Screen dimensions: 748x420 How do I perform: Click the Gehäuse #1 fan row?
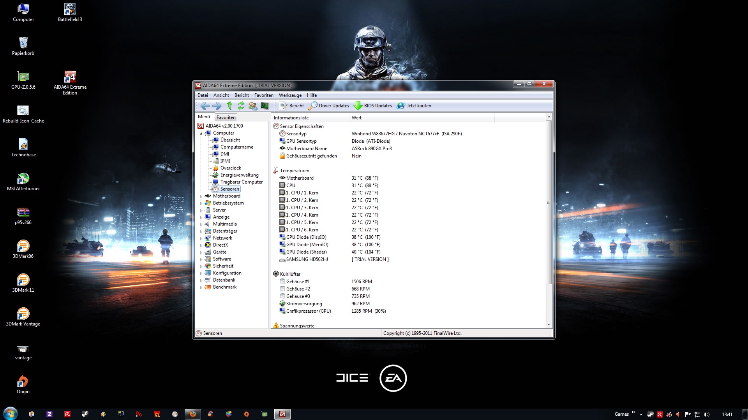pyautogui.click(x=408, y=282)
